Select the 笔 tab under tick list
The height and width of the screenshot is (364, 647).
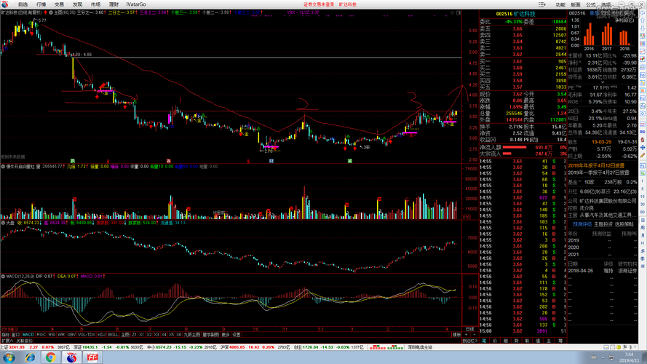[x=484, y=341]
